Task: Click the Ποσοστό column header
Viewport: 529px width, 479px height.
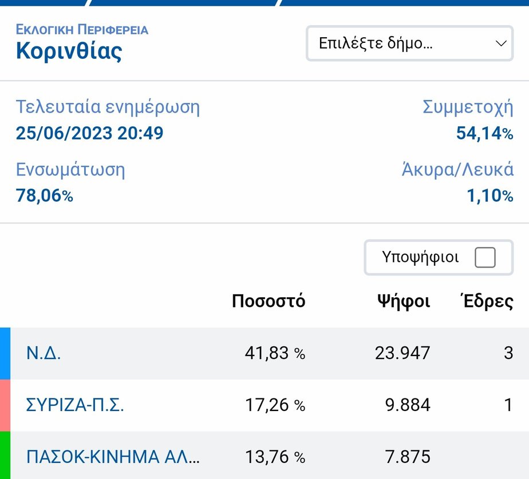Action: 269,301
